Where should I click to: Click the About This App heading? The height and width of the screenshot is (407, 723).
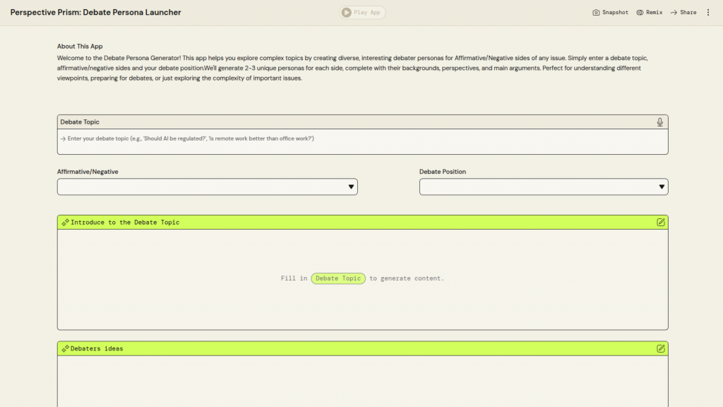(x=80, y=47)
